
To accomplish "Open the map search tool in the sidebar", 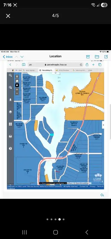I will point(10,75).
